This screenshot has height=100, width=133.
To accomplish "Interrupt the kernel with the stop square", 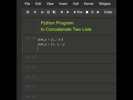I will (87, 12).
